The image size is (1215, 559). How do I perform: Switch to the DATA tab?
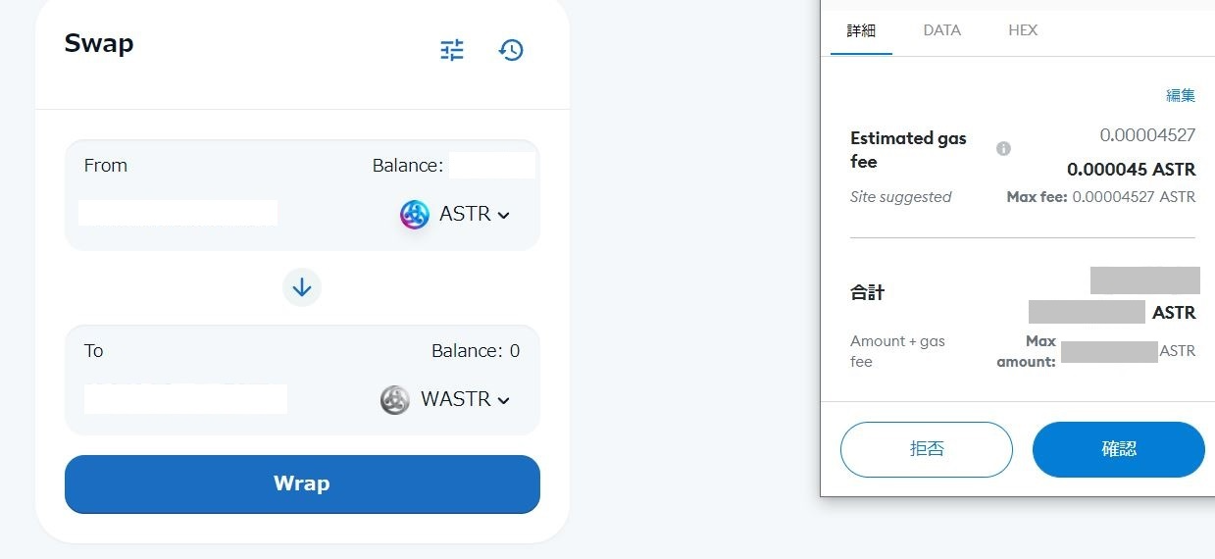tap(942, 30)
